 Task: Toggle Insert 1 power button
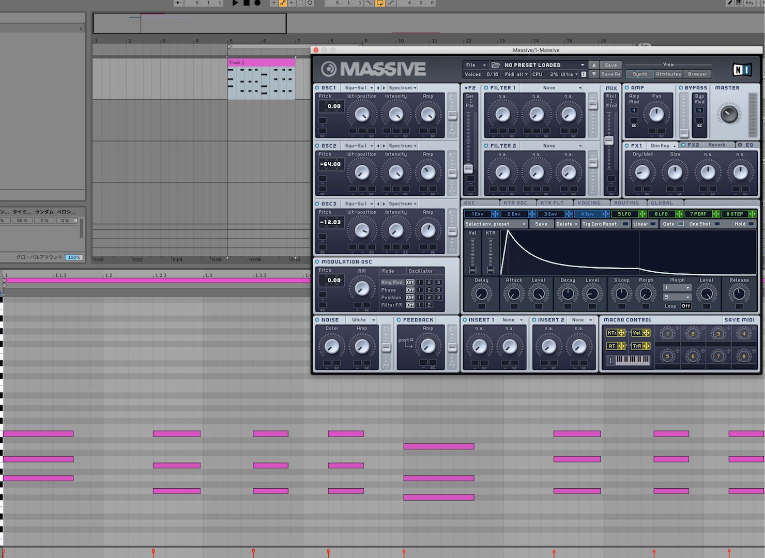465,320
